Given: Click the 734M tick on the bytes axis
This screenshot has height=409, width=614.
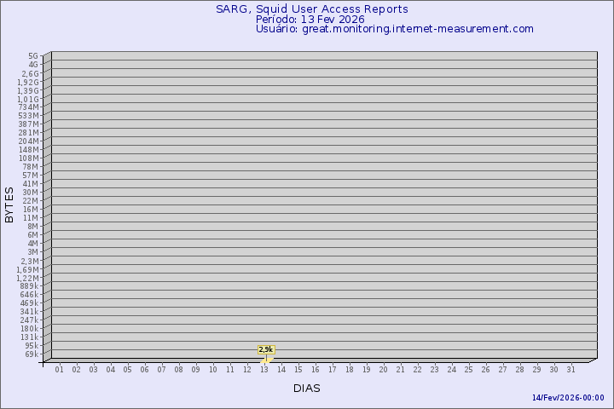Looking at the screenshot, I should coord(29,107).
